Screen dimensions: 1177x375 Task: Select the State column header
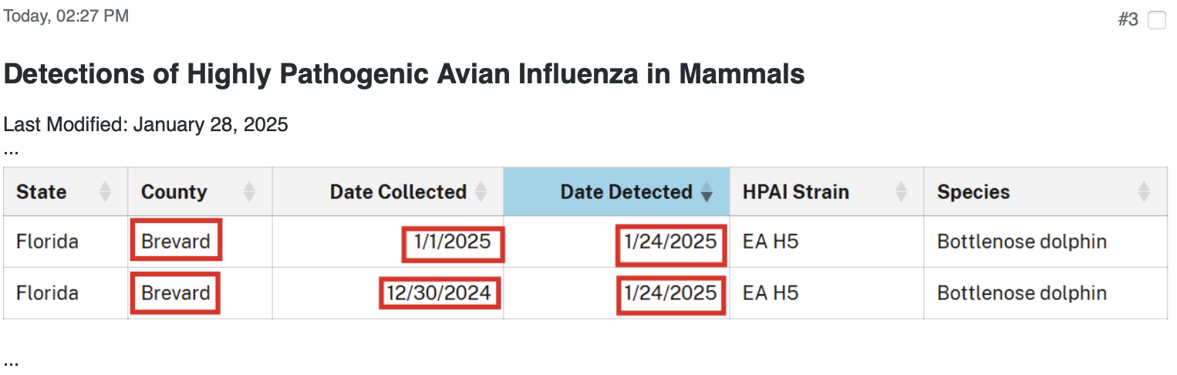point(66,191)
